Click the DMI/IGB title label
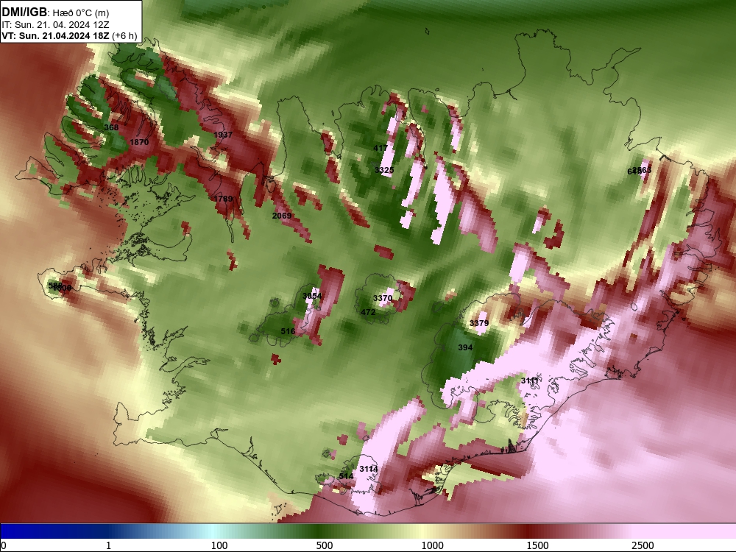This screenshot has width=736, height=552. pyautogui.click(x=24, y=13)
